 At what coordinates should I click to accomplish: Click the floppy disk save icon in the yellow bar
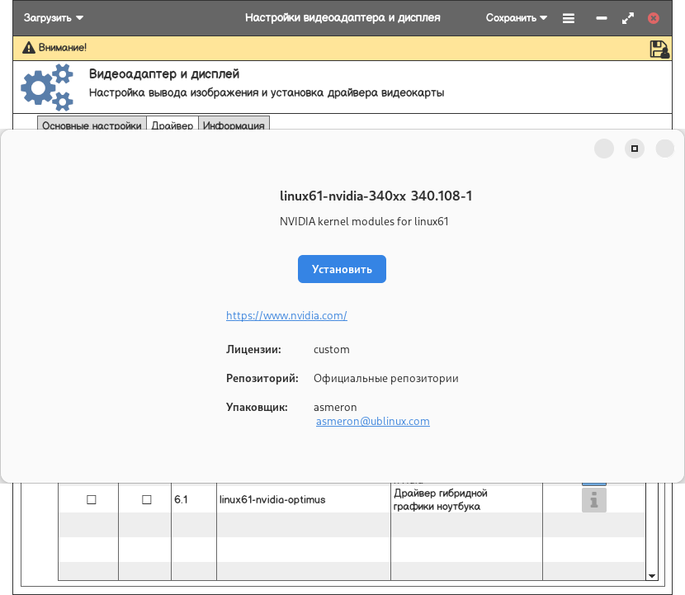[659, 49]
